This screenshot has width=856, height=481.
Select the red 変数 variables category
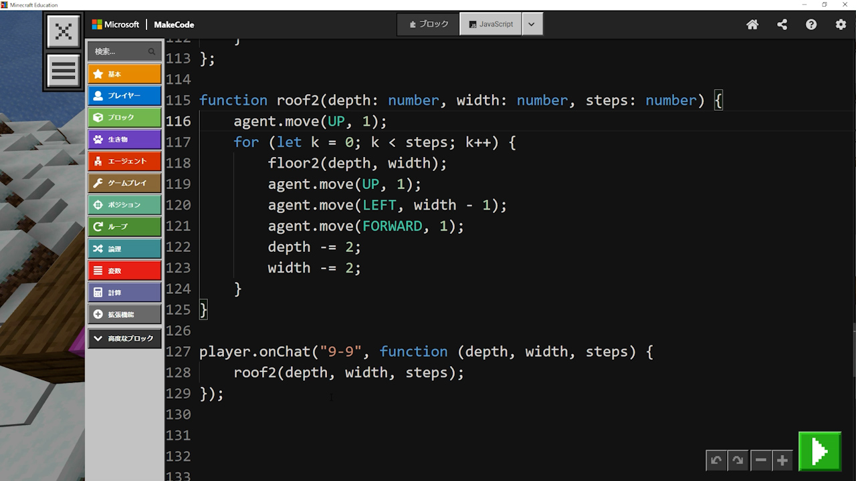(124, 271)
